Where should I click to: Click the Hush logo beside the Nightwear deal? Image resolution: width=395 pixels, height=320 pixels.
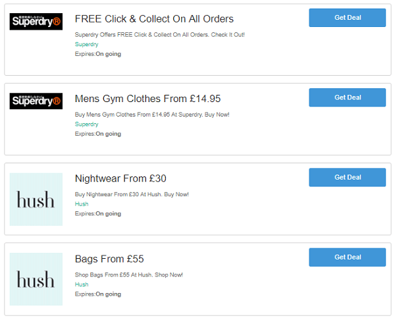click(x=36, y=200)
